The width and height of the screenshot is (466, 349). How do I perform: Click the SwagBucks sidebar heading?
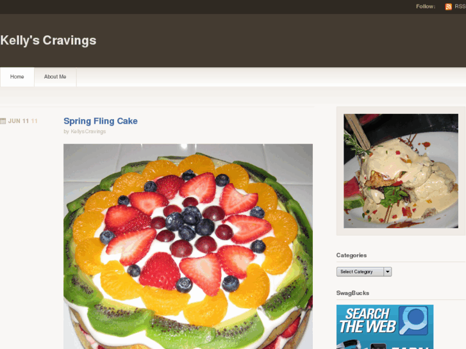(x=353, y=293)
